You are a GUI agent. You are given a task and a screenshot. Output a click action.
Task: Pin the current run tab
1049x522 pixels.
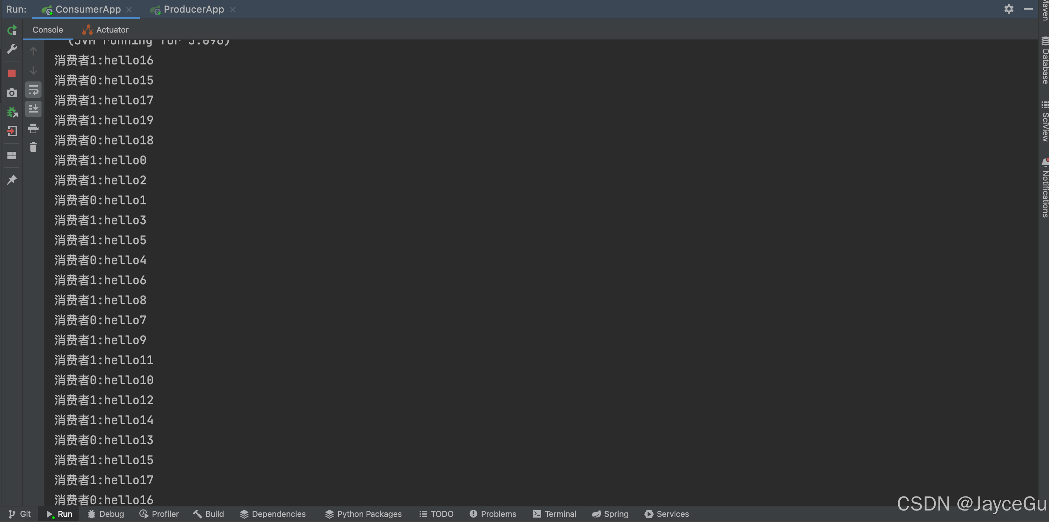click(12, 180)
